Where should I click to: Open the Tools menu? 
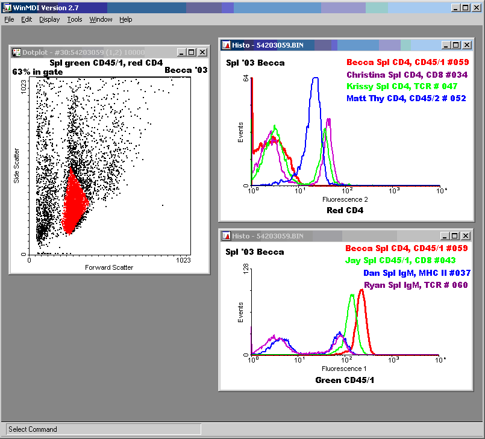point(75,19)
